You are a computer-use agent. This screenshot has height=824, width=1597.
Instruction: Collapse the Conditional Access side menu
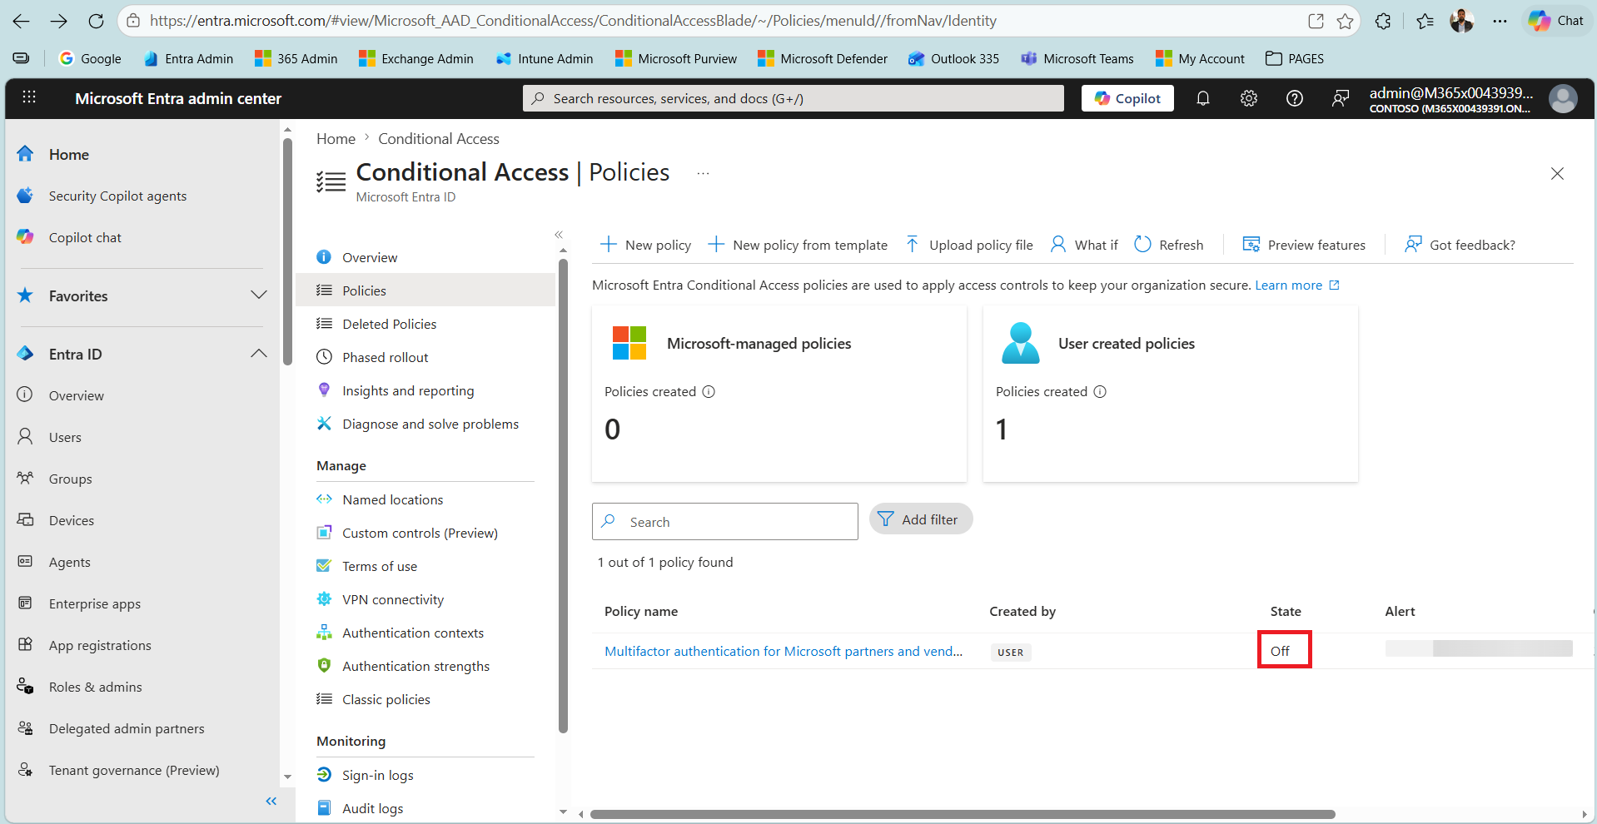(x=559, y=235)
